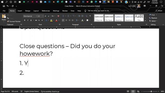Switch to the Insert tab
This screenshot has height=93, width=165.
tap(20, 11)
